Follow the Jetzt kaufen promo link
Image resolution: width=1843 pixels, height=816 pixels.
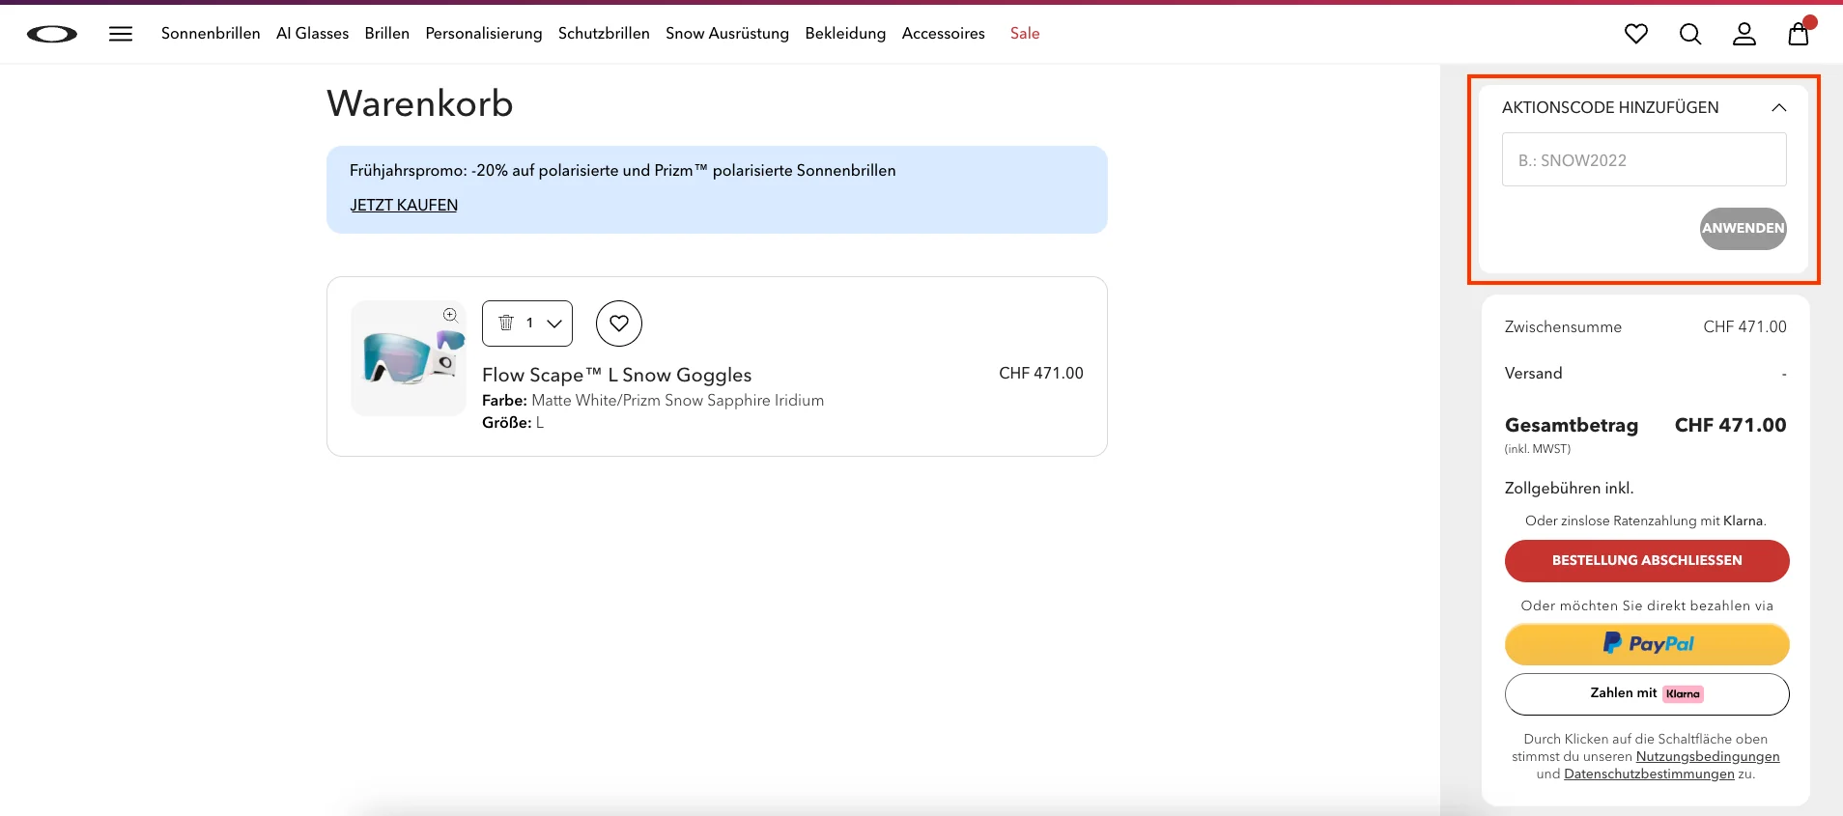pos(404,205)
